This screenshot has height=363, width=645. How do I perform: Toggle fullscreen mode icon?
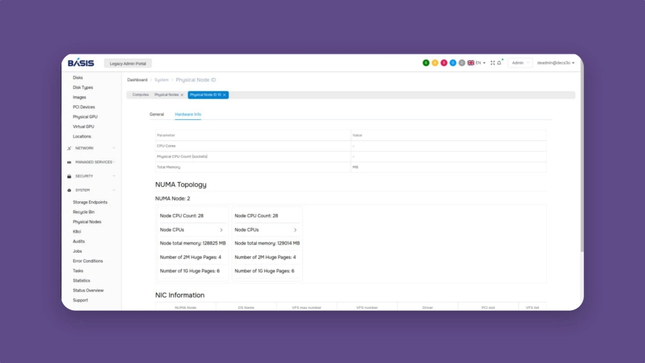click(x=492, y=63)
